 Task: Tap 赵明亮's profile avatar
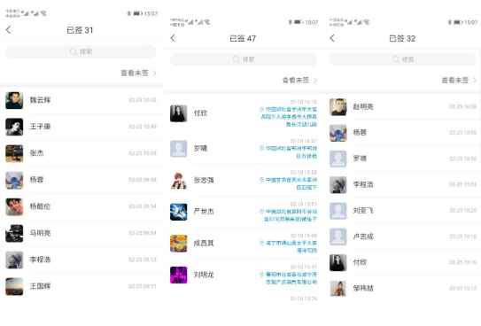[338, 107]
